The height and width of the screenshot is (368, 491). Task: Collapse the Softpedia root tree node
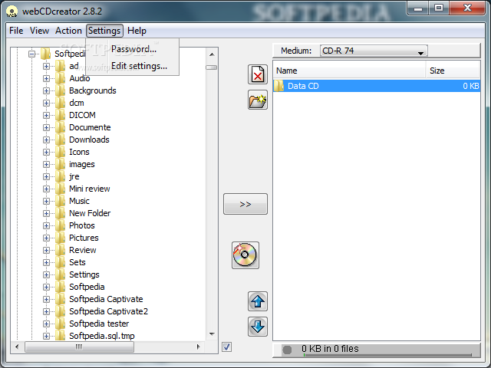point(31,54)
